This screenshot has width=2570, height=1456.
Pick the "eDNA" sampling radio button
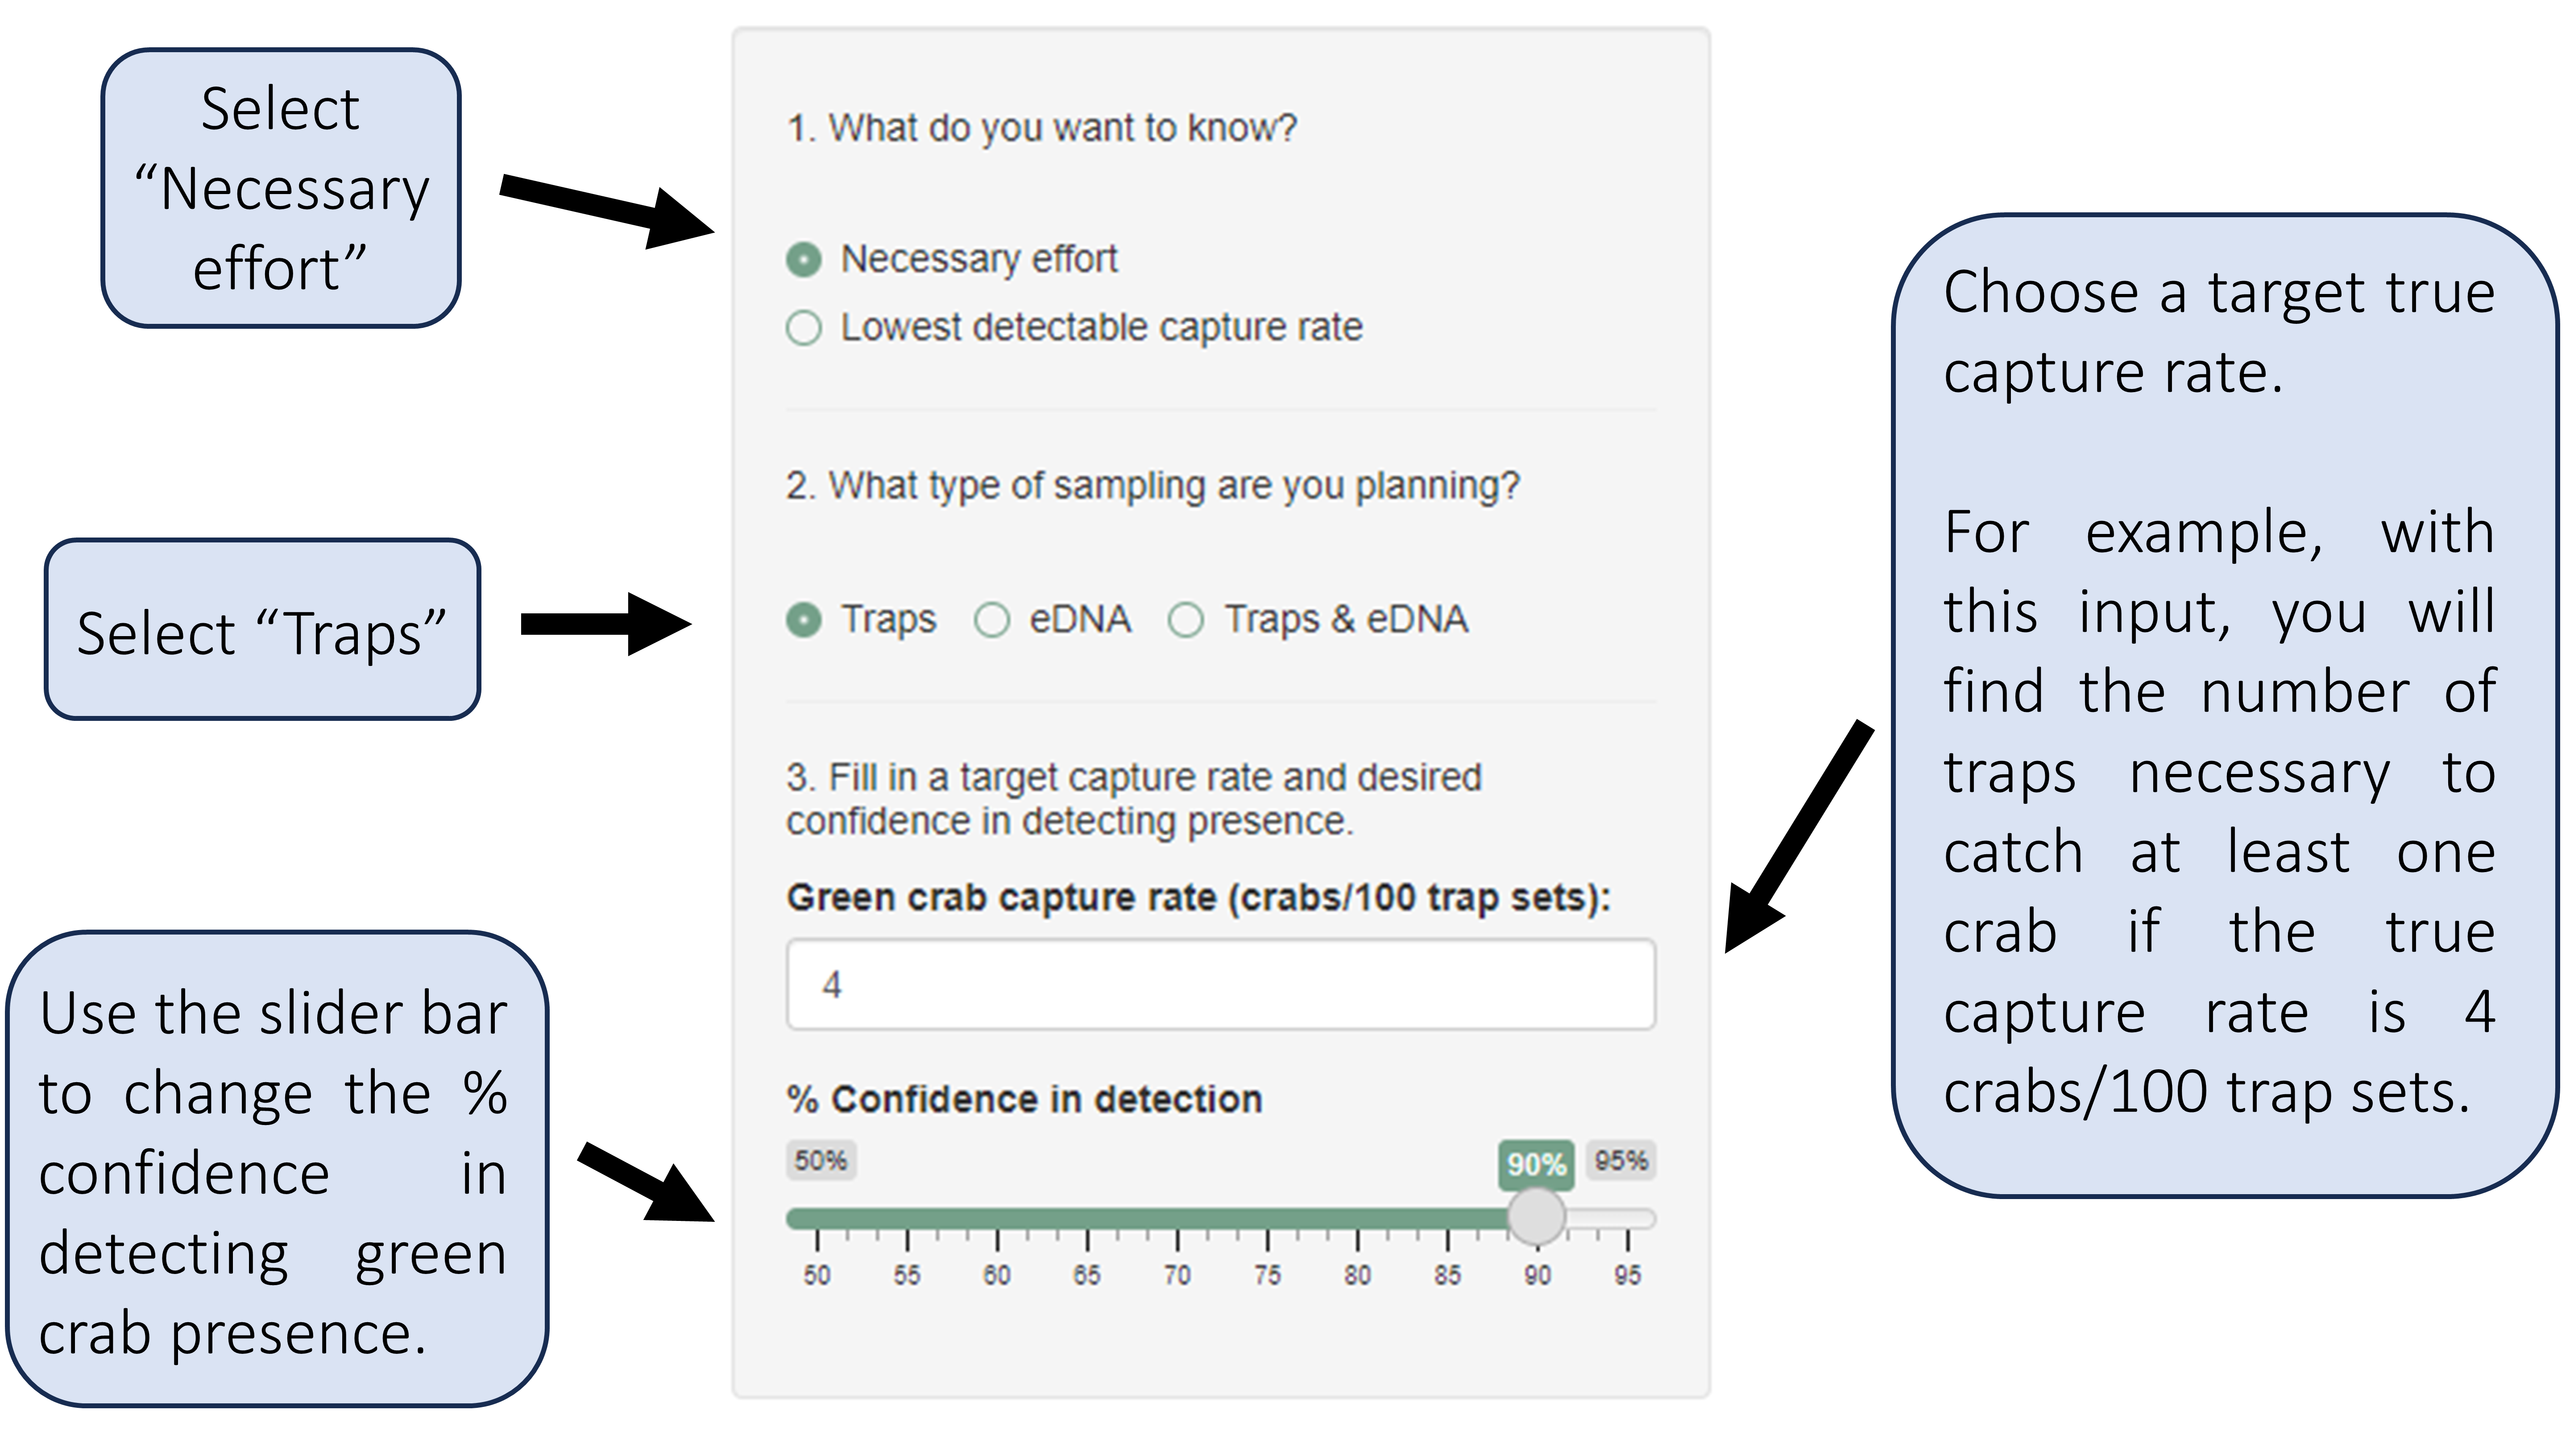tap(992, 620)
